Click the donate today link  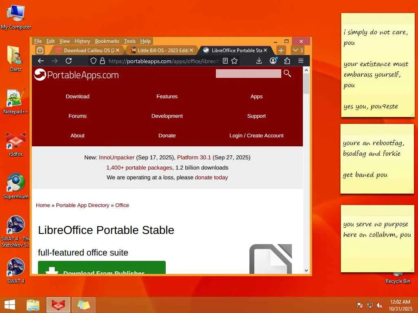(211, 178)
